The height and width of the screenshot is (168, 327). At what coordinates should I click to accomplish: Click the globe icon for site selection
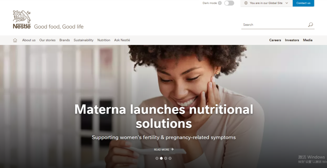point(246,3)
